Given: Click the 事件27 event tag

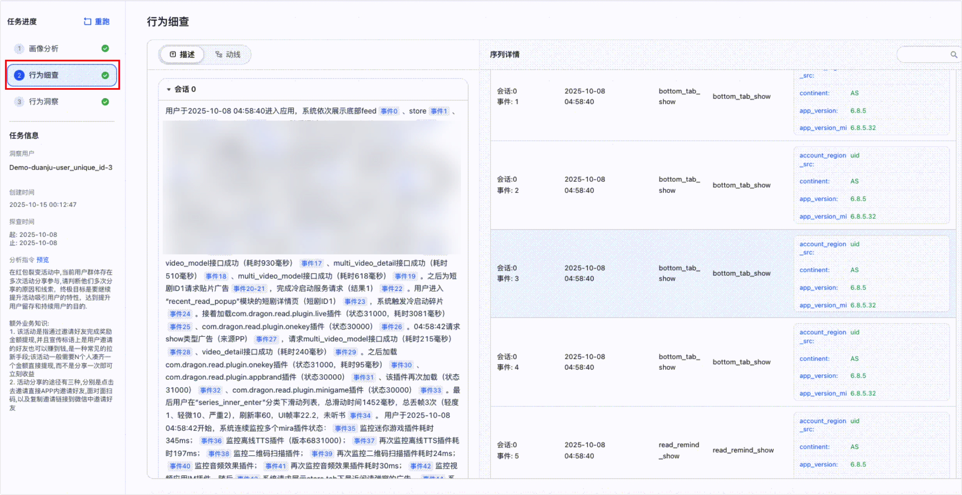Looking at the screenshot, I should click(x=266, y=339).
